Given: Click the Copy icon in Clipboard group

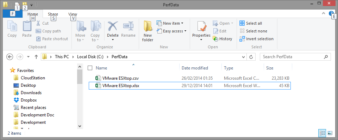Looking at the screenshot, I should (12, 26).
